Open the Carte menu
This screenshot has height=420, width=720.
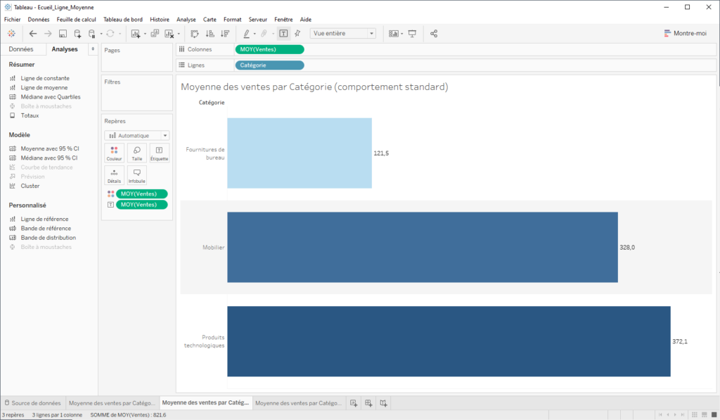coord(210,19)
